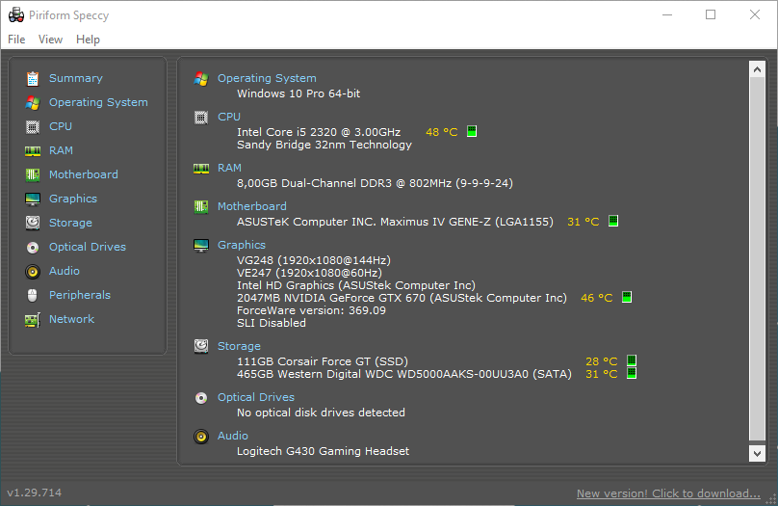The height and width of the screenshot is (506, 778).
Task: Click the monitor icon beside Graphics heading
Action: 201,246
